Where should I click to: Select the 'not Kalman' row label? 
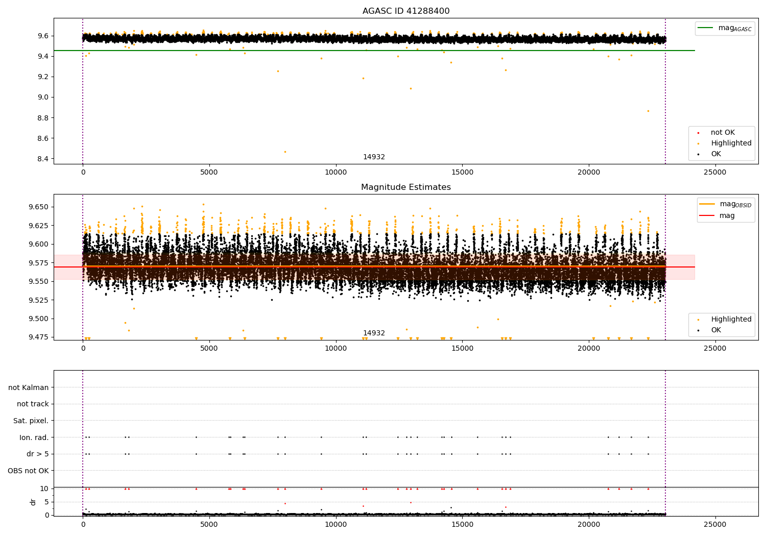point(29,387)
